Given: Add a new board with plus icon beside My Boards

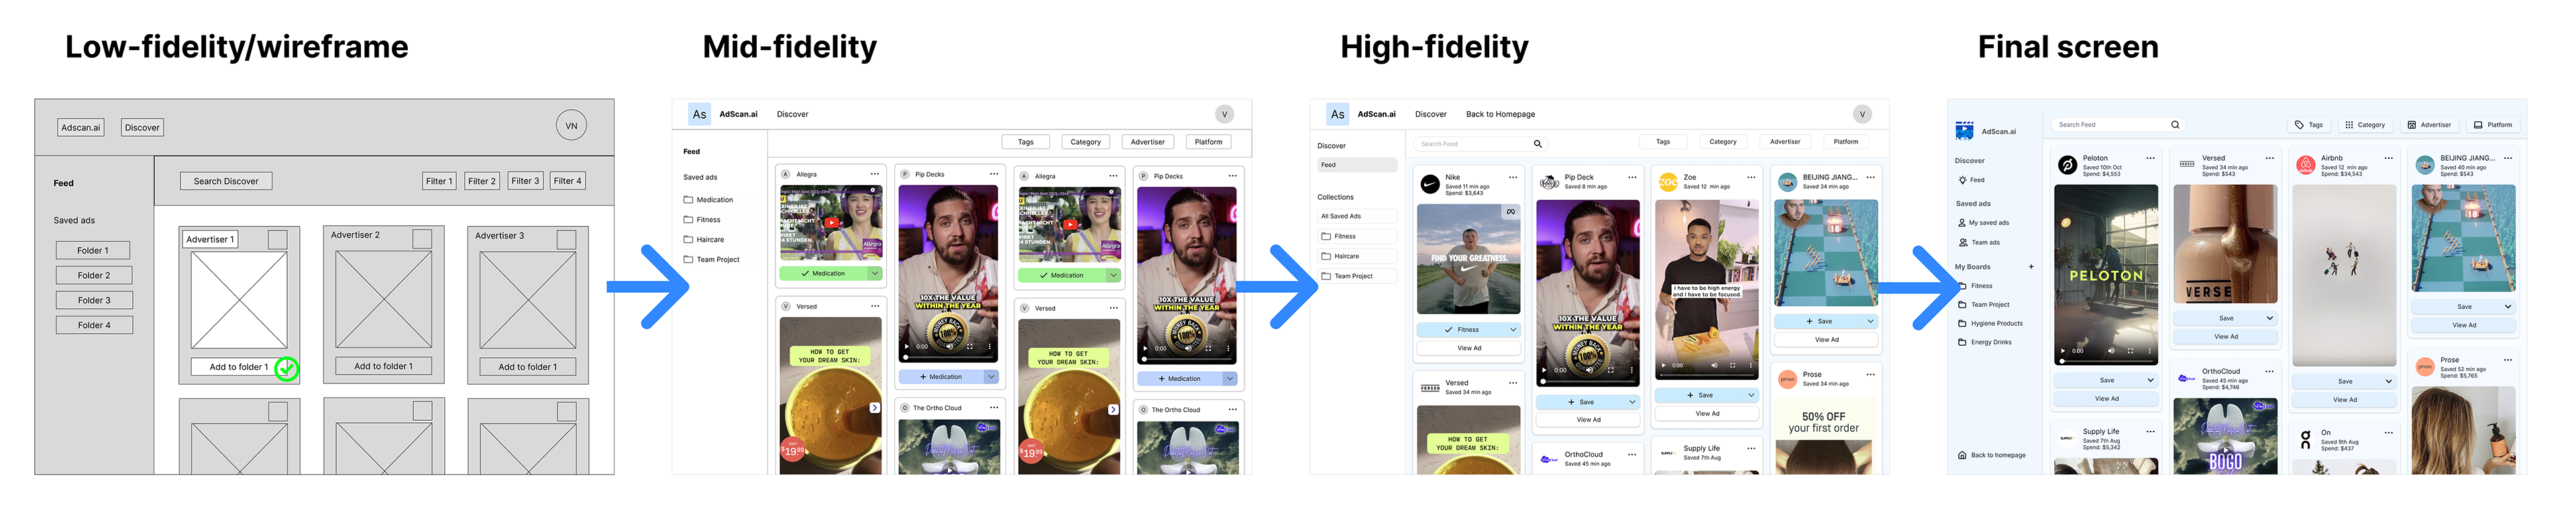Looking at the screenshot, I should coord(2031,267).
